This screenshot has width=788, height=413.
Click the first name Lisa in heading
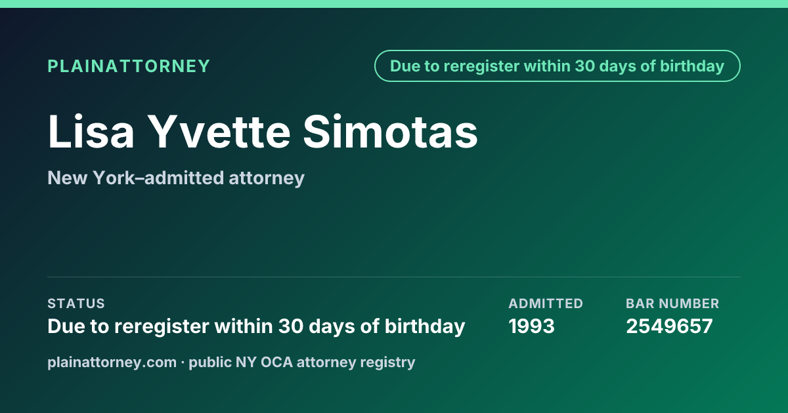91,132
